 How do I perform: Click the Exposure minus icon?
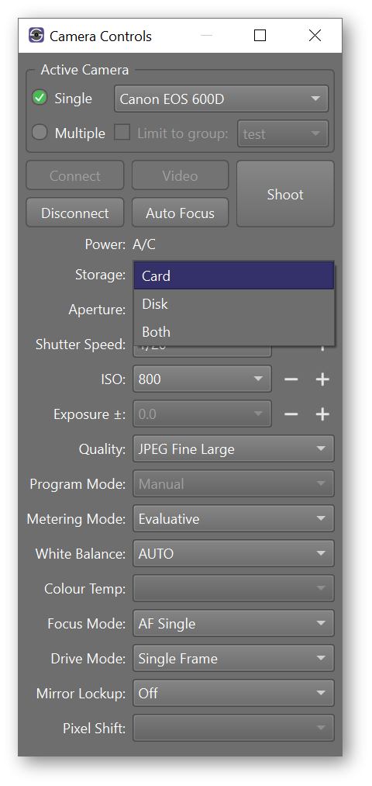point(291,414)
